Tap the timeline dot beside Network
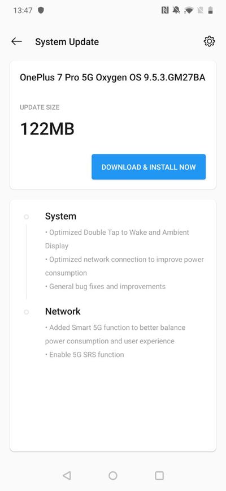226x491 pixels. pyautogui.click(x=26, y=312)
